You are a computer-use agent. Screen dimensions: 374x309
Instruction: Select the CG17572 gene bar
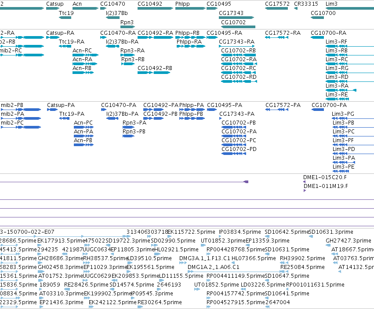[x=276, y=8]
